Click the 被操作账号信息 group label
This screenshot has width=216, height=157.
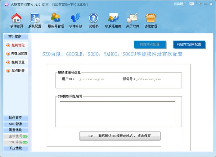click(x=69, y=72)
